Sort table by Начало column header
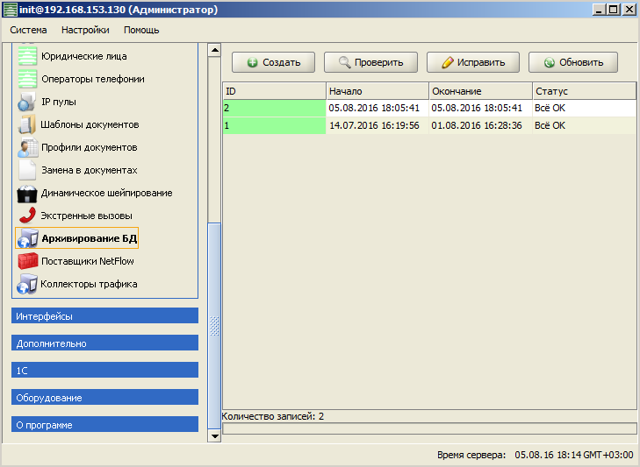 378,91
